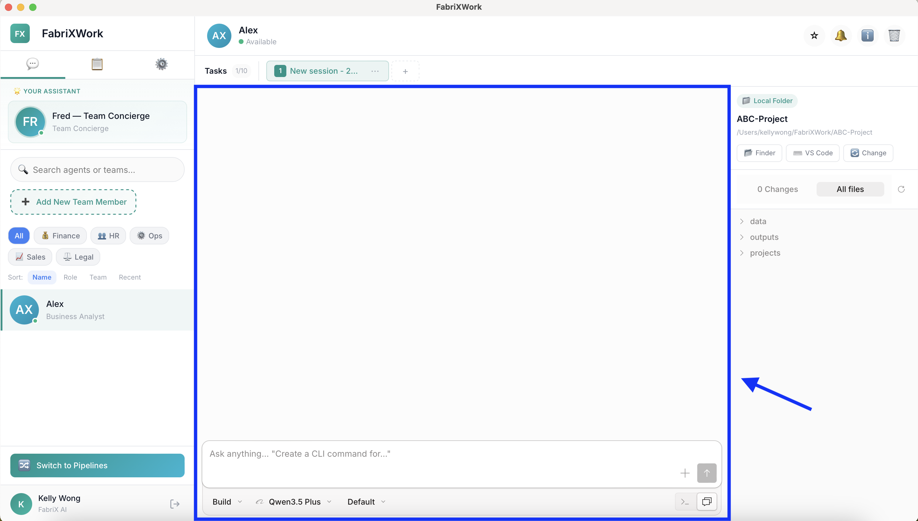Image resolution: width=918 pixels, height=521 pixels.
Task: Click the notification bell icon
Action: (841, 35)
